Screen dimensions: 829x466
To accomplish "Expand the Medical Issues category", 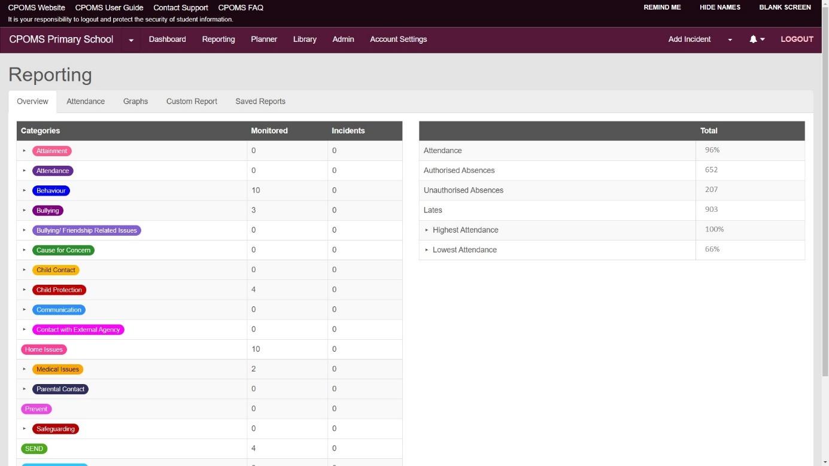I will point(25,369).
